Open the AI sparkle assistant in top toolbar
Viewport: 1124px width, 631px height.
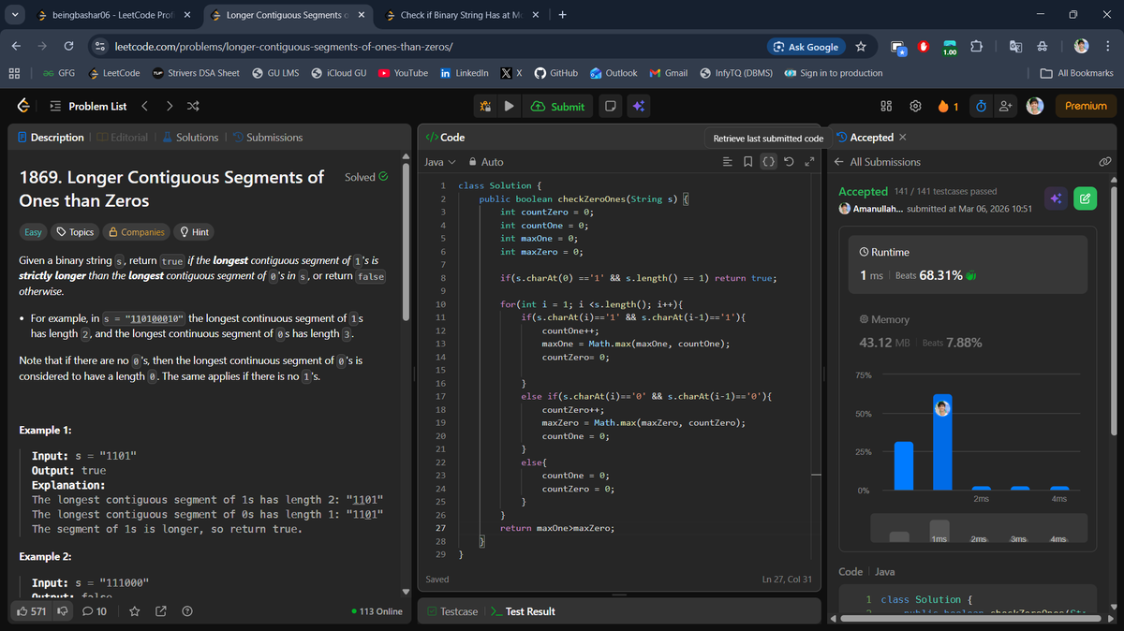tap(638, 107)
